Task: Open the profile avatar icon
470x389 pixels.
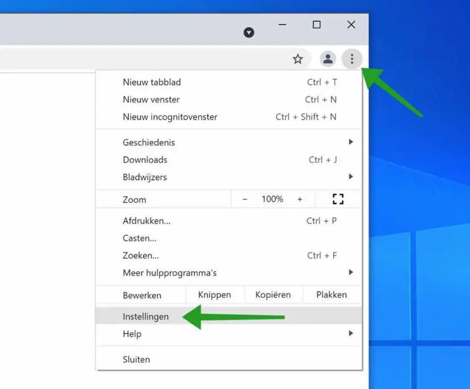Action: [x=327, y=59]
